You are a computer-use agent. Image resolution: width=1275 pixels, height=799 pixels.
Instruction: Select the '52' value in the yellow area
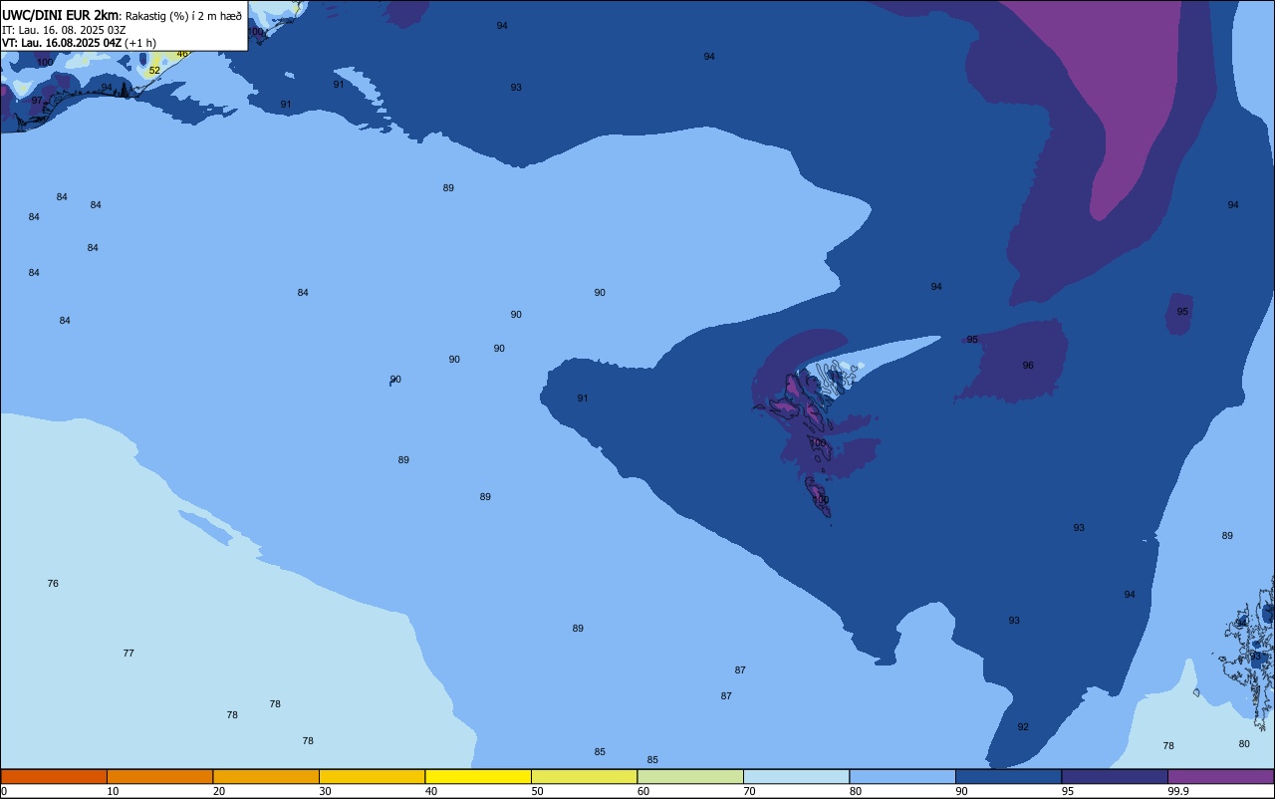click(154, 71)
